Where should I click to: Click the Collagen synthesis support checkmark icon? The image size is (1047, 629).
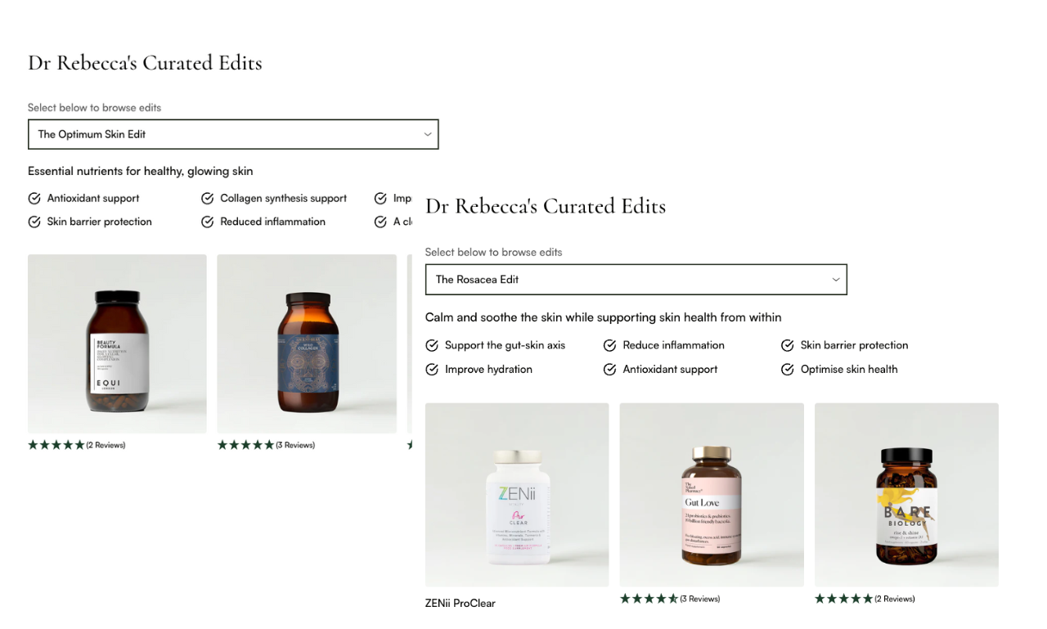pos(207,198)
